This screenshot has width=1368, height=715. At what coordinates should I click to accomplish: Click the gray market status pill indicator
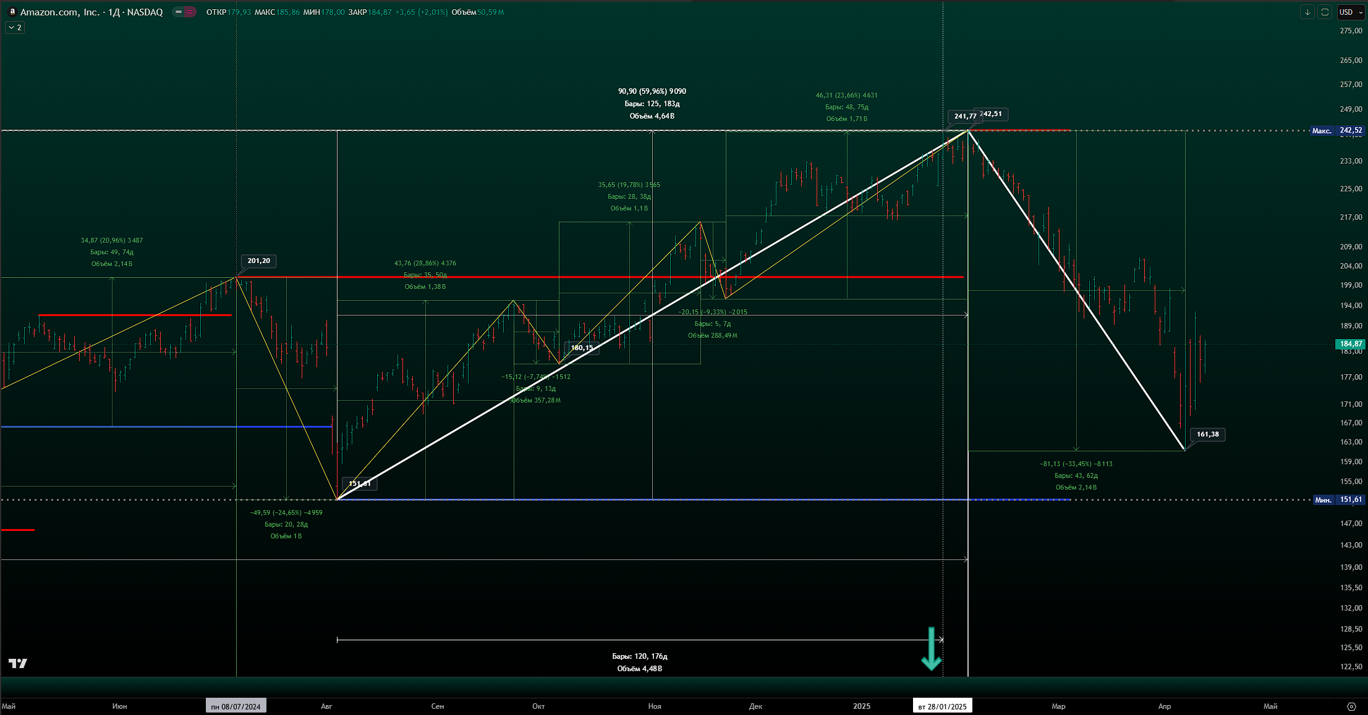178,12
